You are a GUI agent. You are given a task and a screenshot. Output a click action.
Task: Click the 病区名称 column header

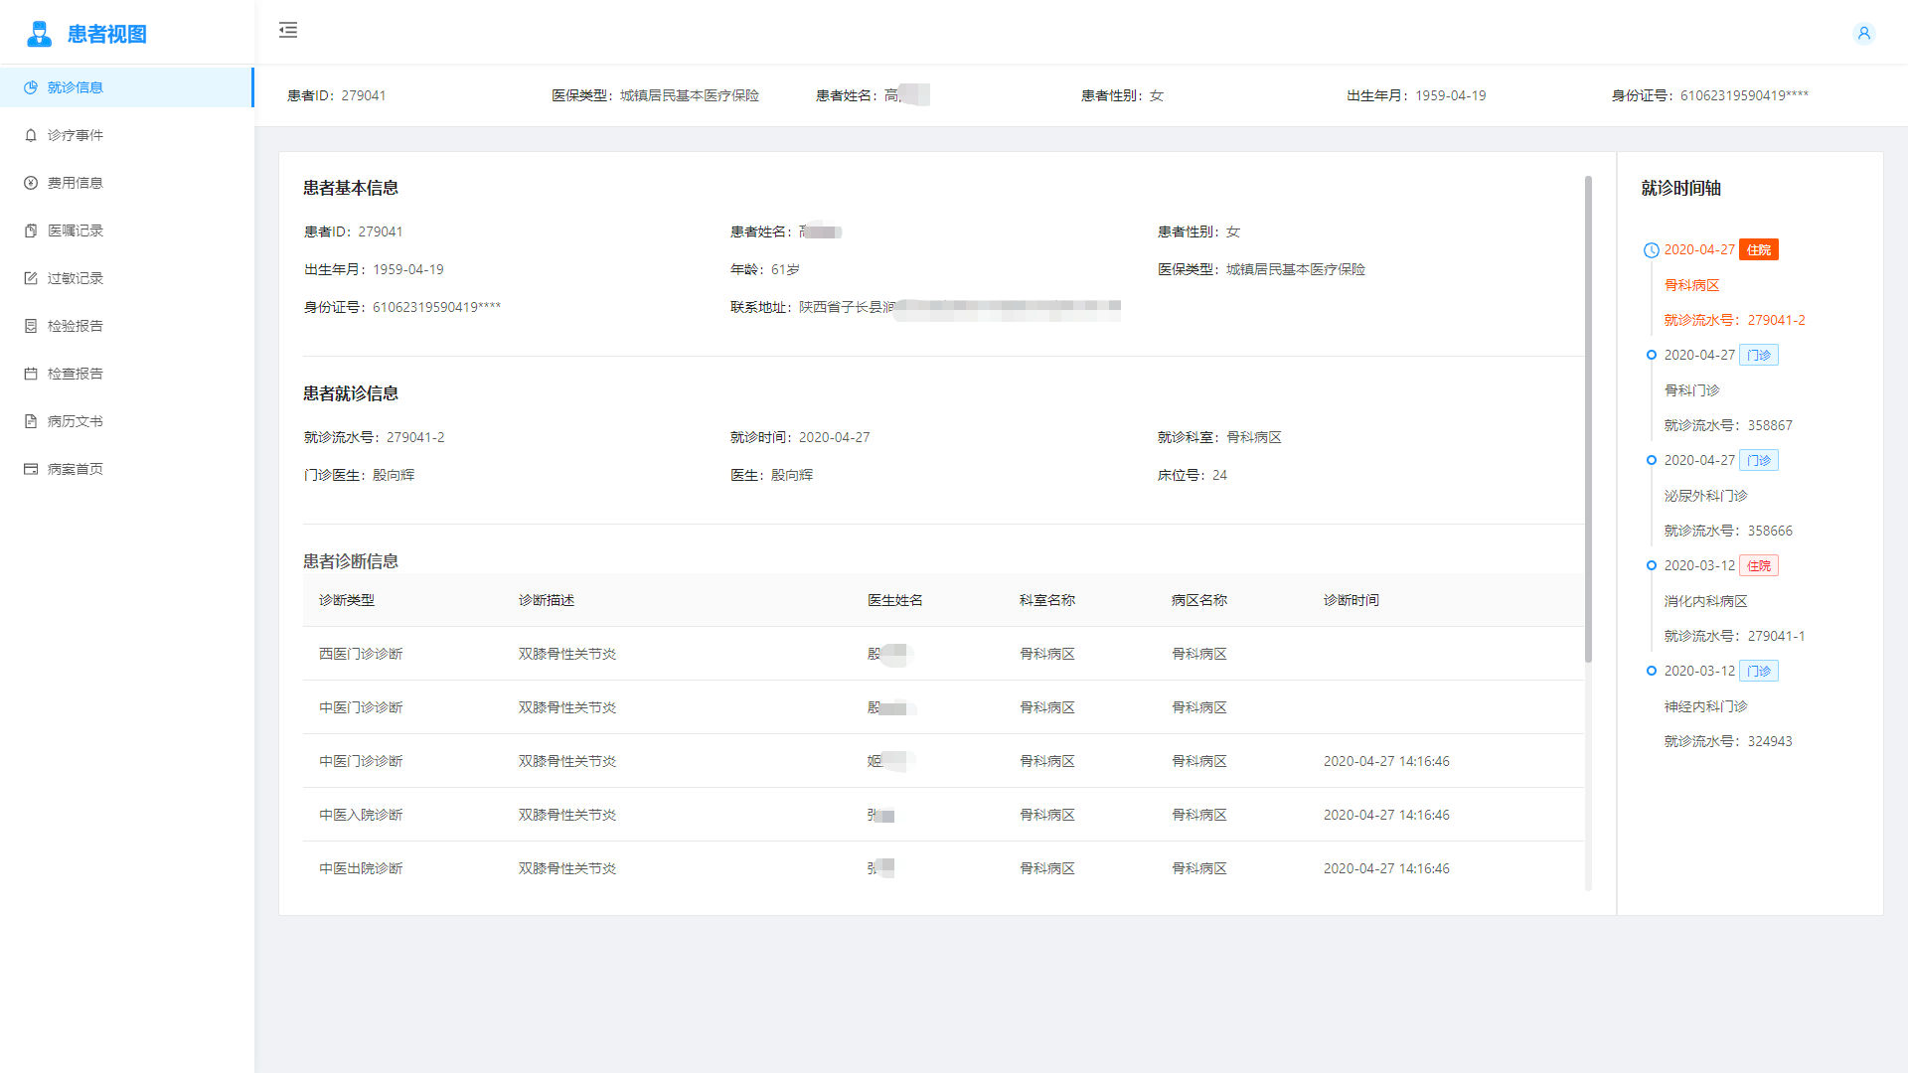pos(1199,600)
